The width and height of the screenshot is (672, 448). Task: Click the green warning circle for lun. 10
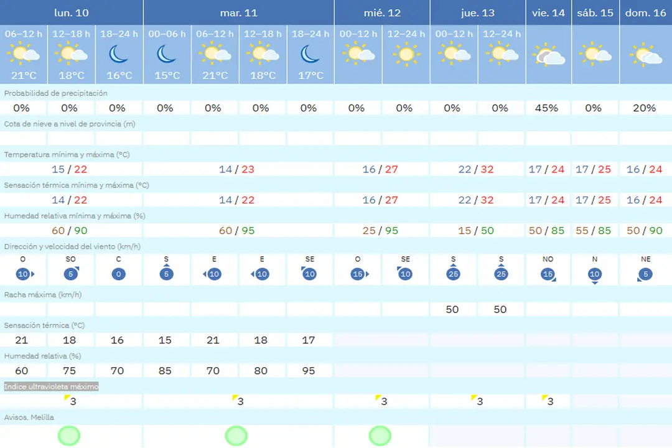click(69, 436)
